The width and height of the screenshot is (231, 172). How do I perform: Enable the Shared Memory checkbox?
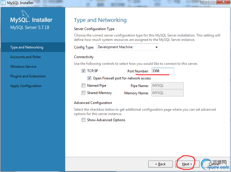[x=83, y=93]
